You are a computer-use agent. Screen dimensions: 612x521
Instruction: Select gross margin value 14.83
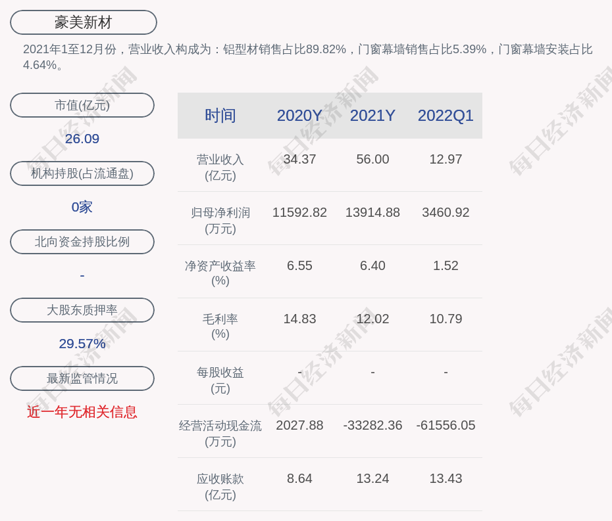[299, 319]
